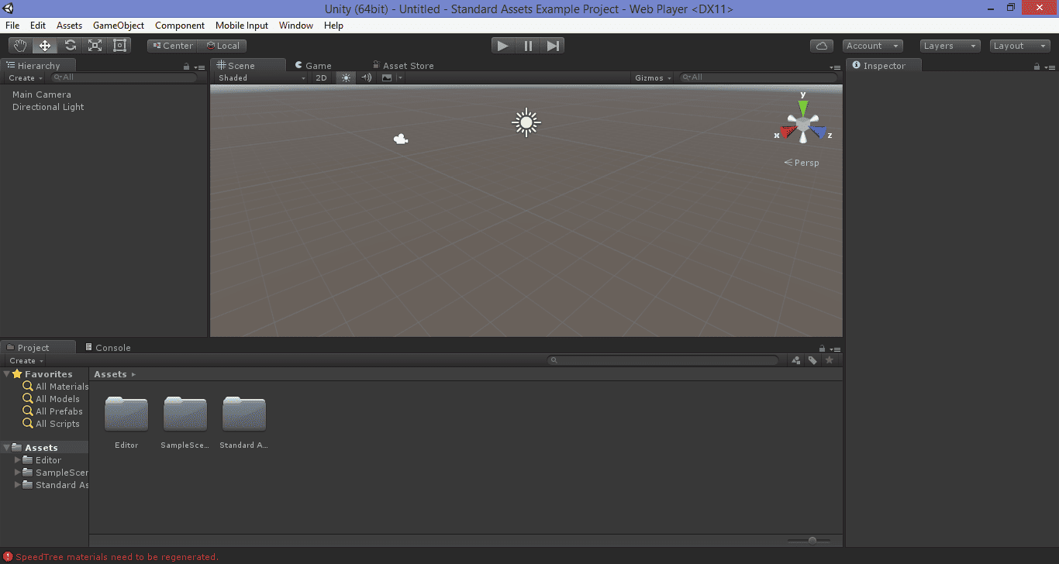Open the Standard Assets folder thumbnail
The image size is (1059, 564).
244,414
